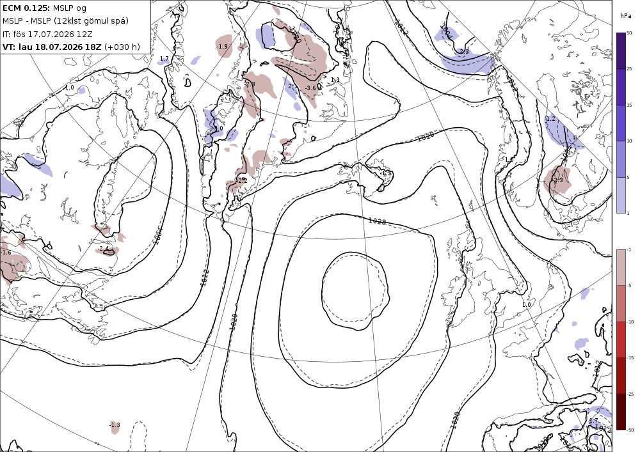Viewport: 640px width, 452px height.
Task: Select the VT valid time line in header
Action: (71, 47)
